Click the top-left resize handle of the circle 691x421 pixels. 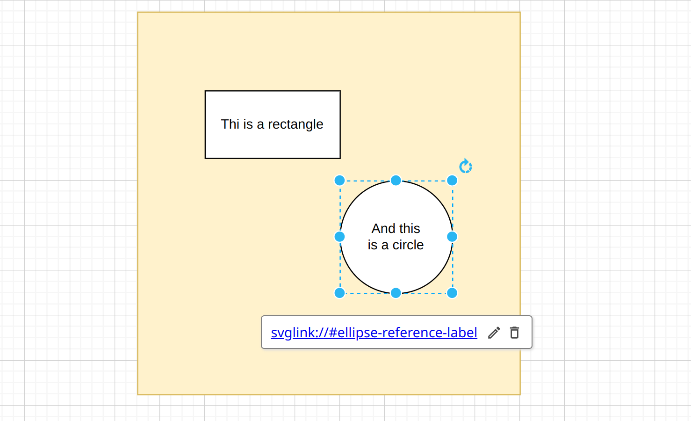point(339,180)
